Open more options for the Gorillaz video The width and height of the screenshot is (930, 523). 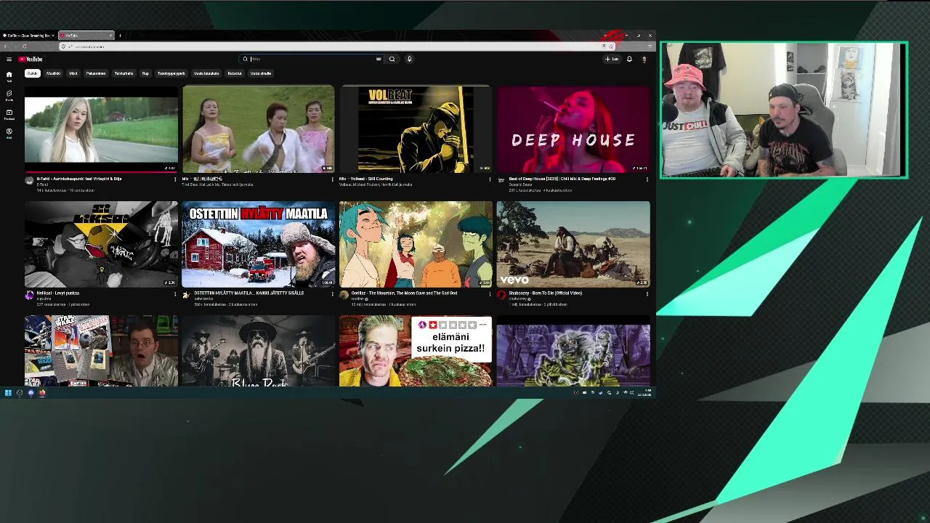click(490, 294)
